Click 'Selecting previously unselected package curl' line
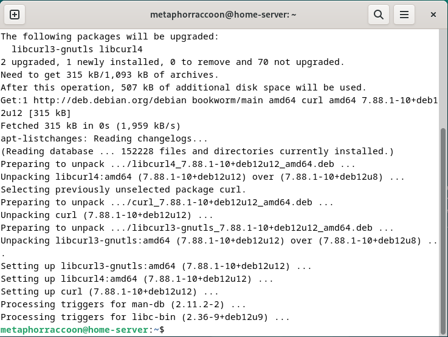This screenshot has height=337, width=448. pos(123,190)
